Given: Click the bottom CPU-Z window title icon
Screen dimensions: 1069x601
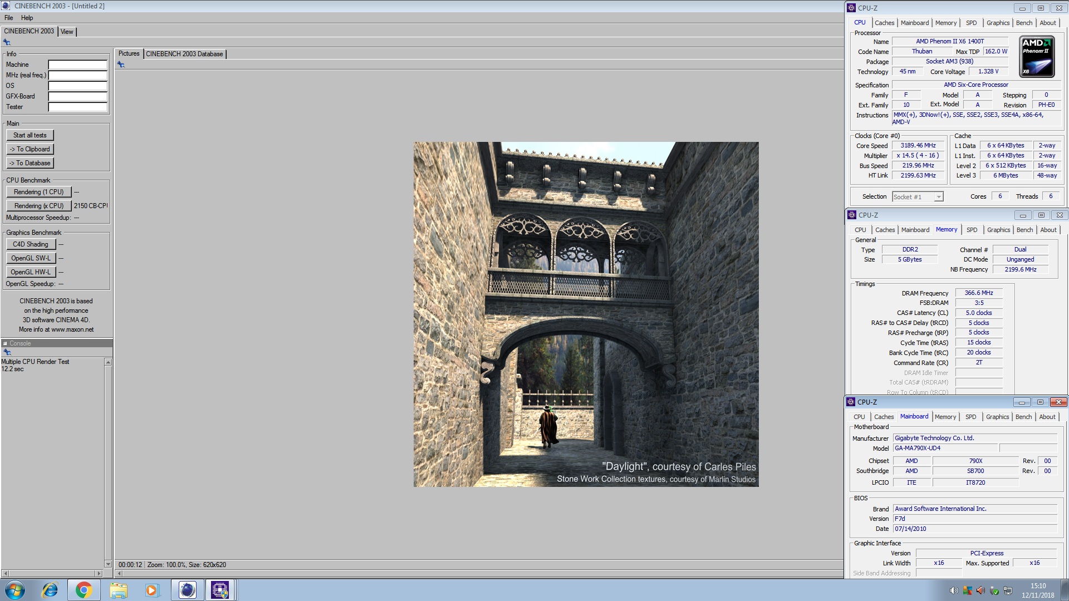Looking at the screenshot, I should [851, 402].
